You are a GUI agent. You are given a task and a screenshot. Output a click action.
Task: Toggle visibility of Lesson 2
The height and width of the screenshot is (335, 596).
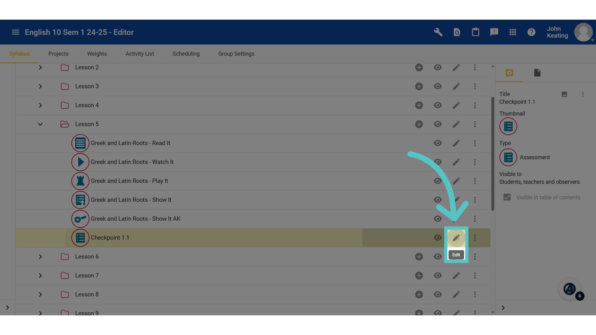438,67
